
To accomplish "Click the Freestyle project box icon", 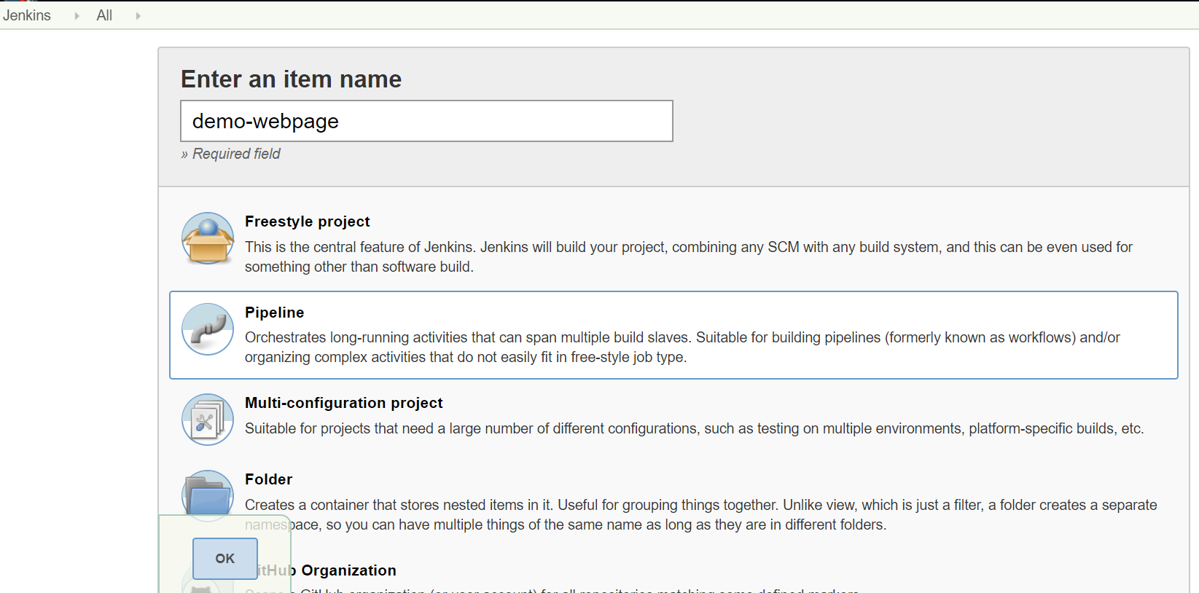I will coord(208,238).
